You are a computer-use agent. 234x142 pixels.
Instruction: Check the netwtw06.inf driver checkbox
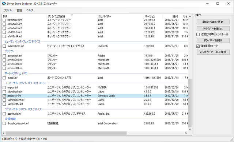click(x=4, y=24)
